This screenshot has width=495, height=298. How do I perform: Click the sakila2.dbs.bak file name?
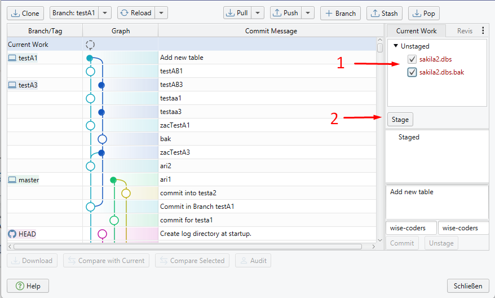[x=441, y=72]
